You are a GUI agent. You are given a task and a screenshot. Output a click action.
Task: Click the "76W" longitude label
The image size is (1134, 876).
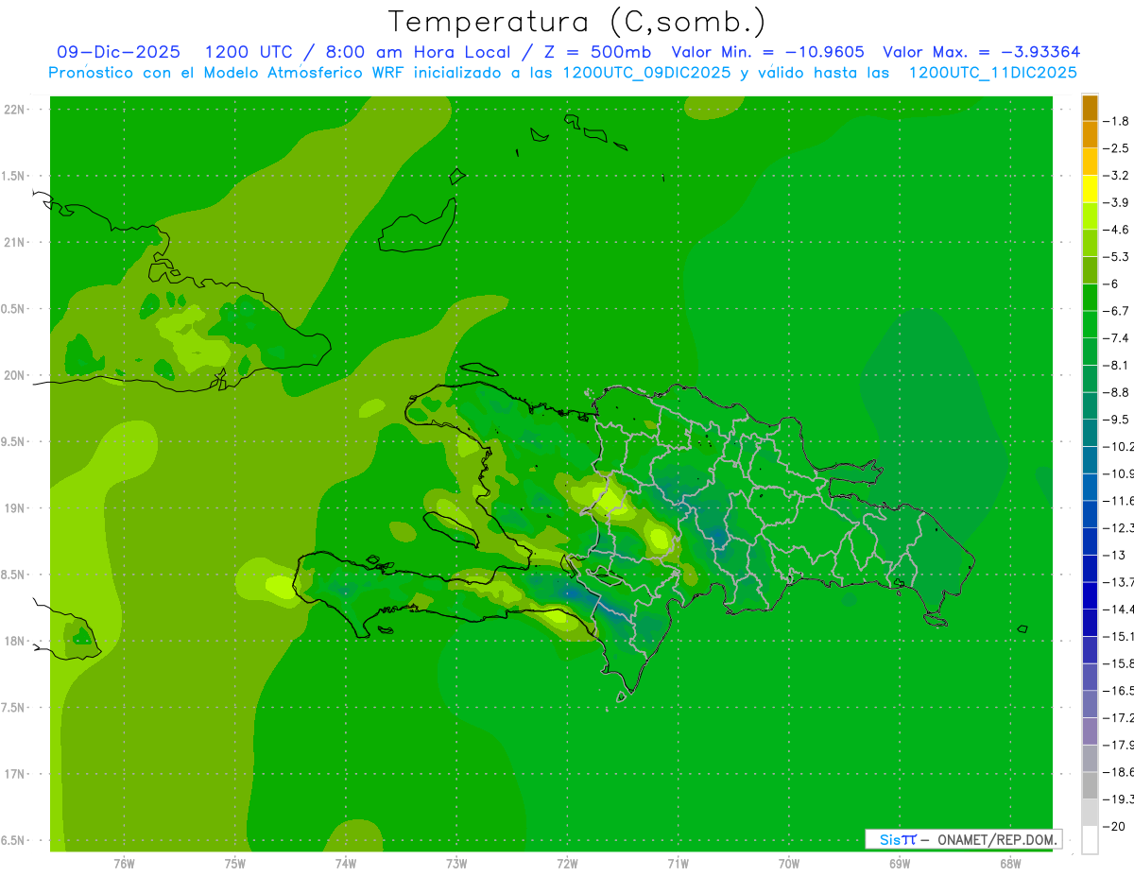pyautogui.click(x=124, y=863)
